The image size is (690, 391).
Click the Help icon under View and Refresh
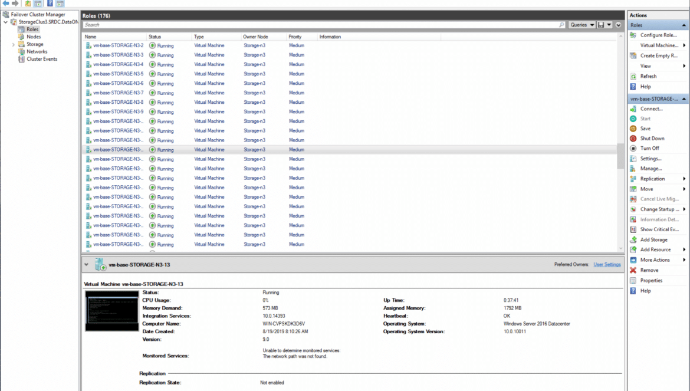click(x=633, y=87)
